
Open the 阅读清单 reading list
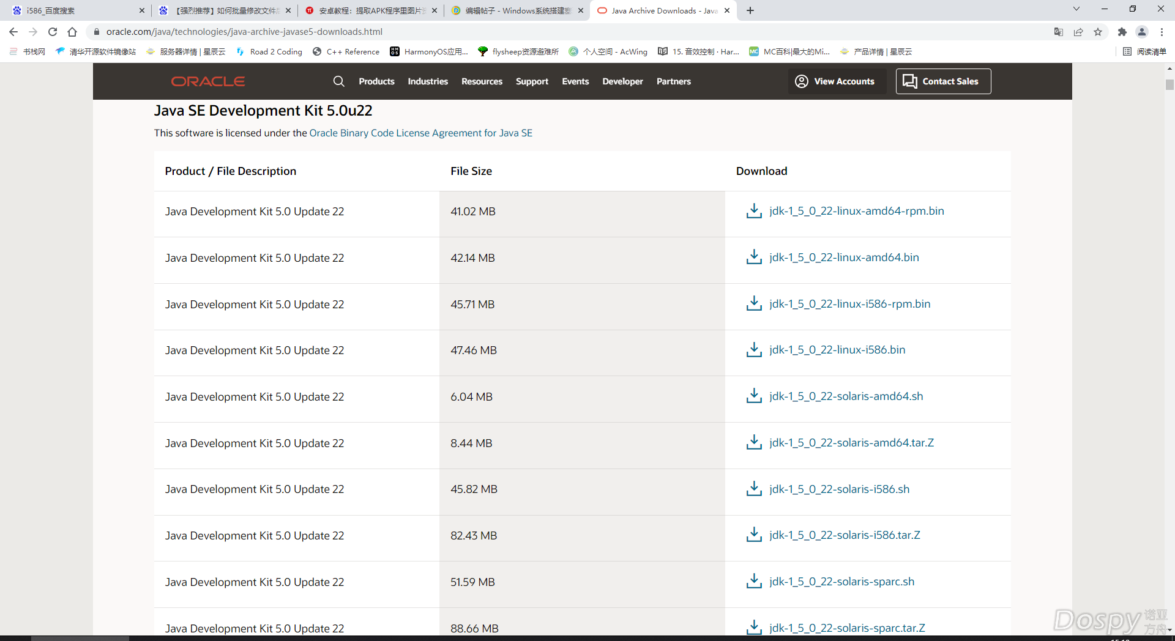point(1145,52)
